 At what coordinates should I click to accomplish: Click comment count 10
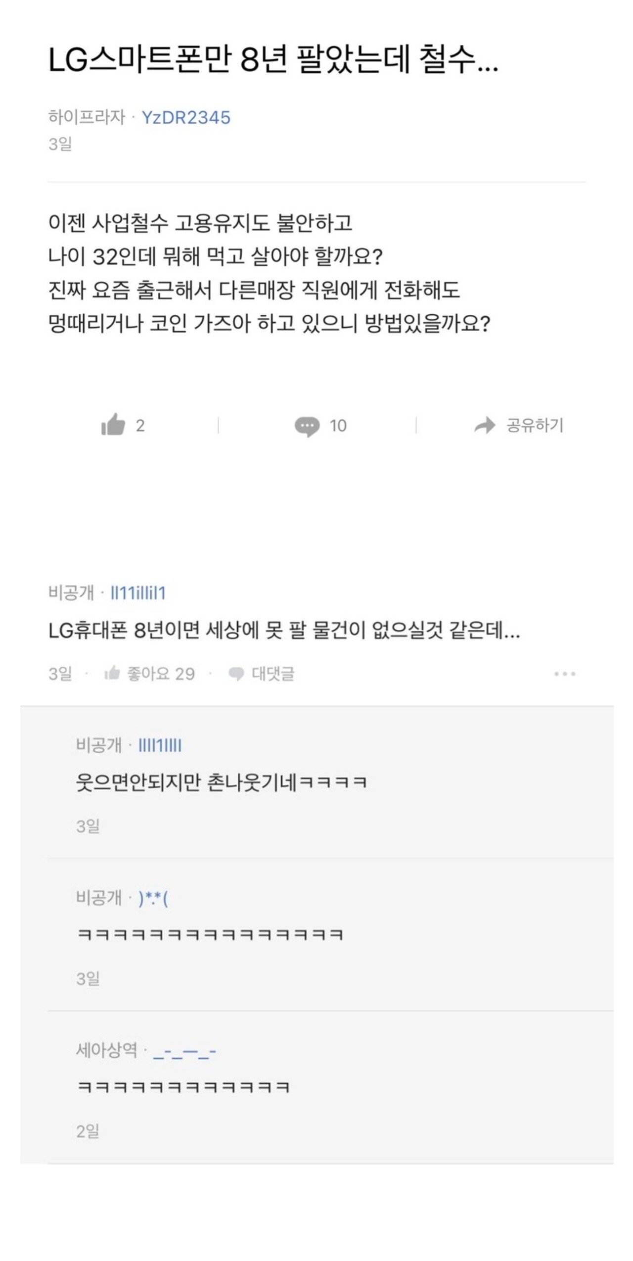tap(338, 426)
